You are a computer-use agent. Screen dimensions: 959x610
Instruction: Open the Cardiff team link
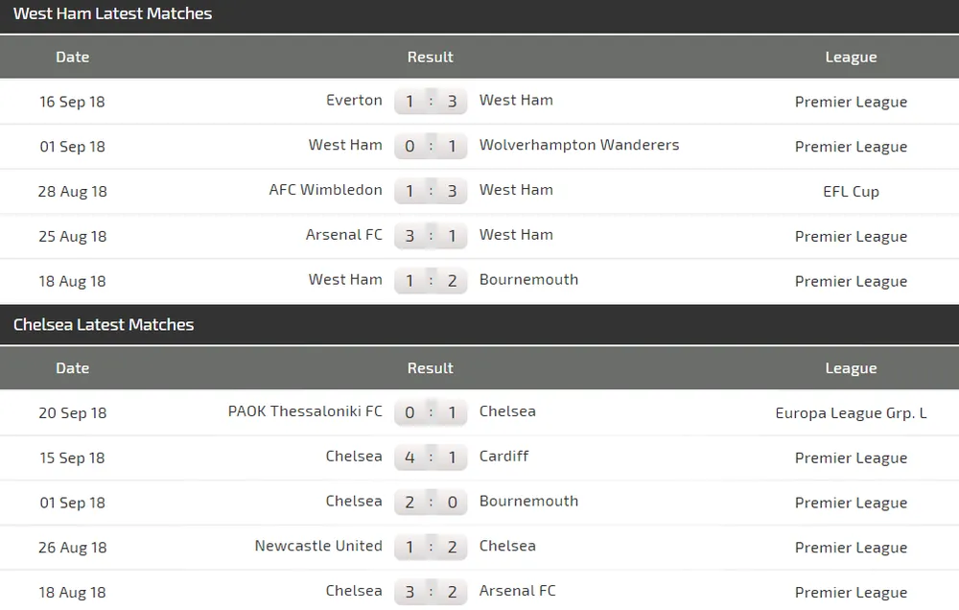click(x=503, y=457)
